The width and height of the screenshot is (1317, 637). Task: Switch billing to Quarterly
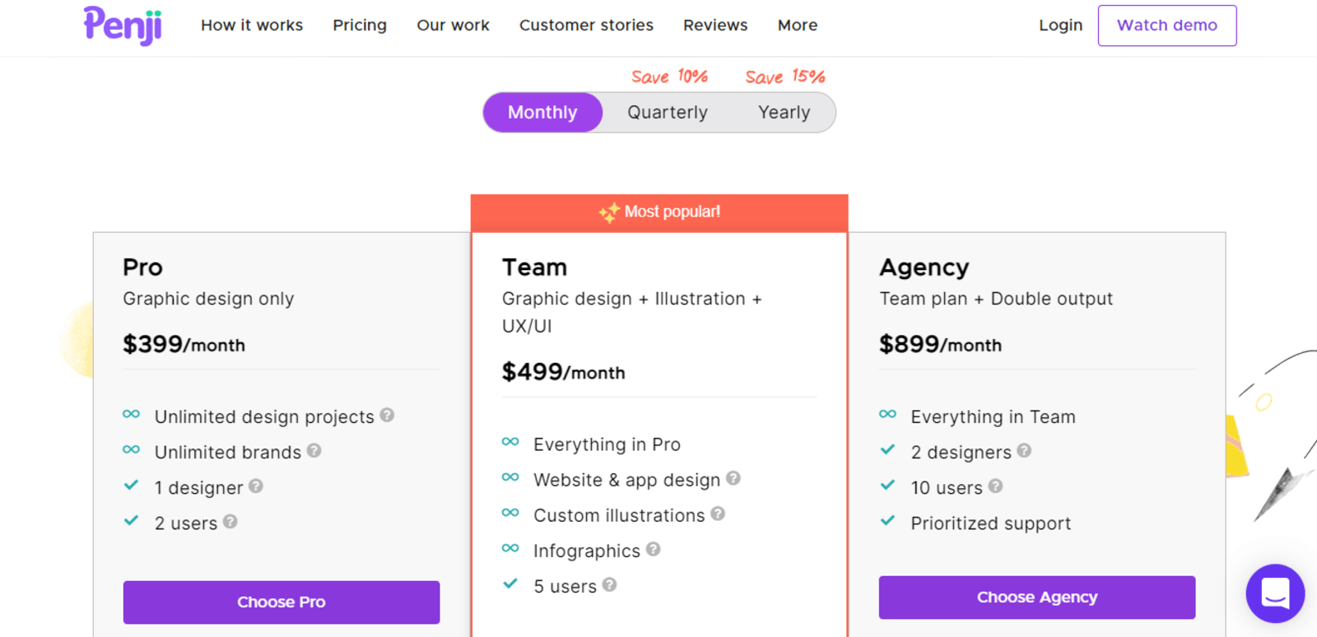668,112
